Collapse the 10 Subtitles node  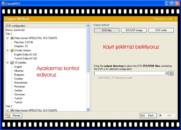click(x=7, y=63)
